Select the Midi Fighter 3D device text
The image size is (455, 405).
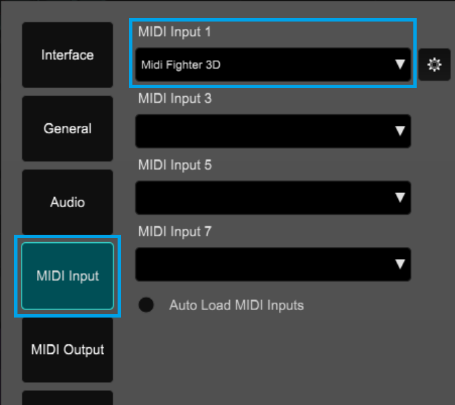(181, 65)
